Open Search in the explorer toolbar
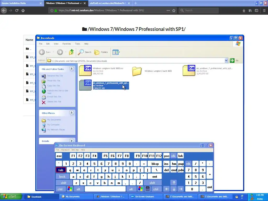The image size is (268, 201). (85, 52)
